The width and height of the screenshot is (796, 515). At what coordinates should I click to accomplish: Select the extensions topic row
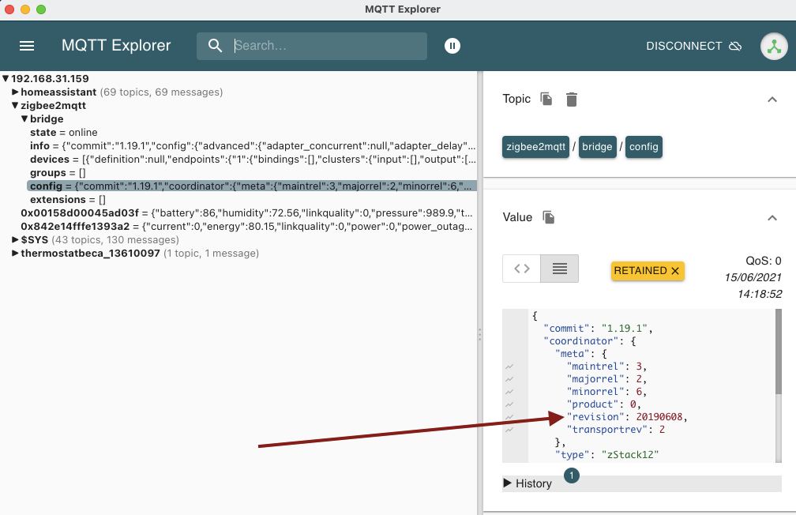pyautogui.click(x=68, y=200)
